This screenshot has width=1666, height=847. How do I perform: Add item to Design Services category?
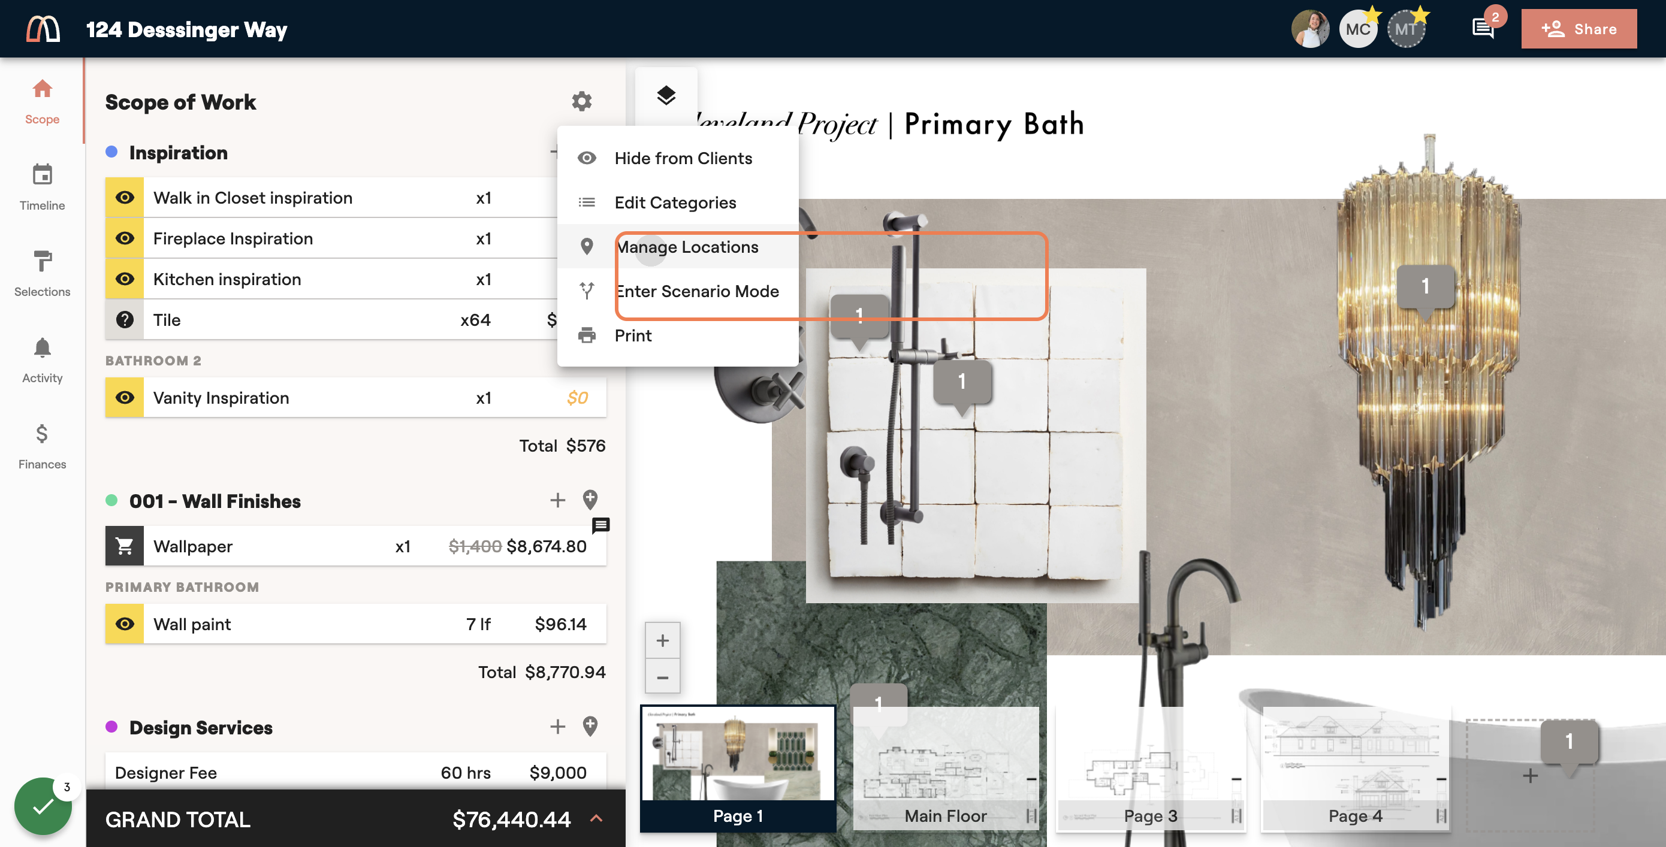click(557, 727)
